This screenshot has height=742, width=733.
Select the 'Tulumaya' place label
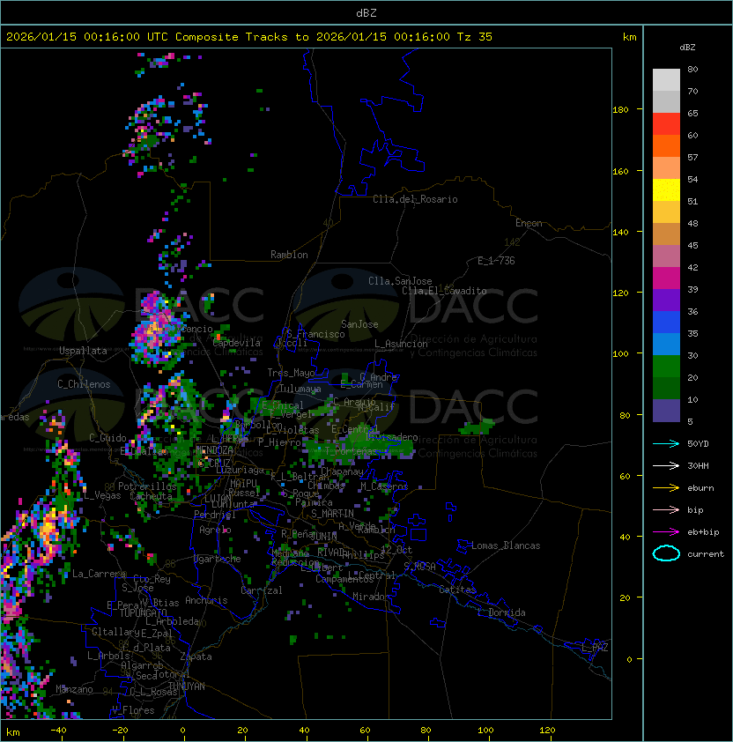(x=300, y=389)
